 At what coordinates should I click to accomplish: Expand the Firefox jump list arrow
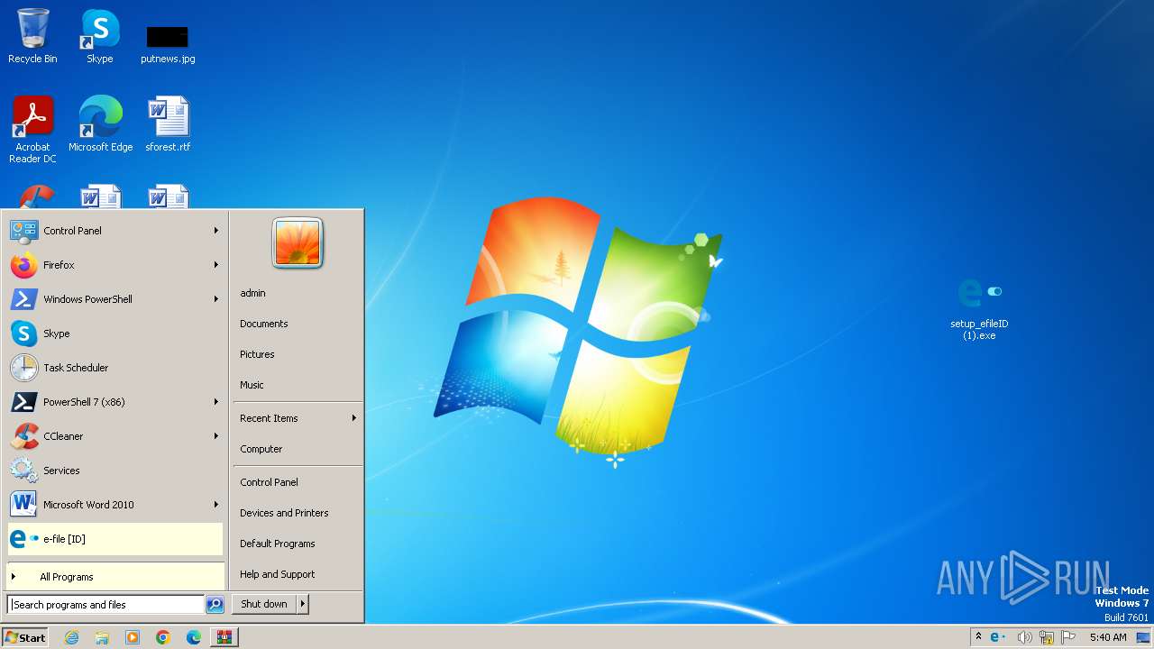(216, 265)
